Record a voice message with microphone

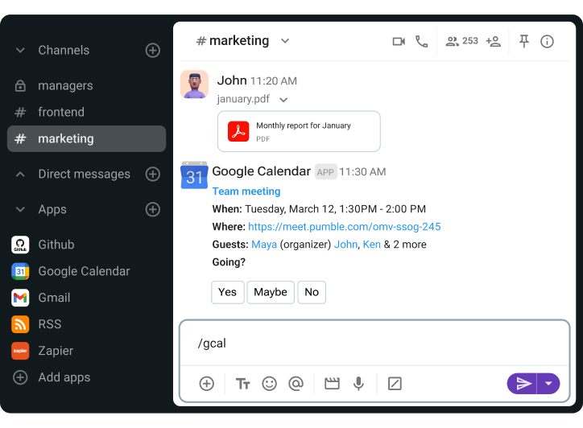click(x=358, y=384)
